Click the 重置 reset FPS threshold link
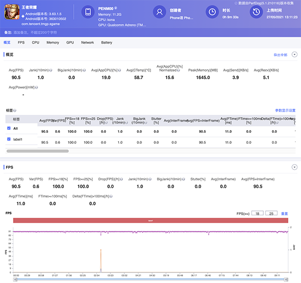301x283 pixels. [284, 213]
